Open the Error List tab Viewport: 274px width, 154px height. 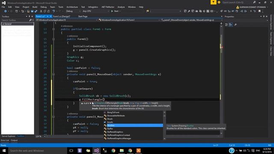[5, 140]
